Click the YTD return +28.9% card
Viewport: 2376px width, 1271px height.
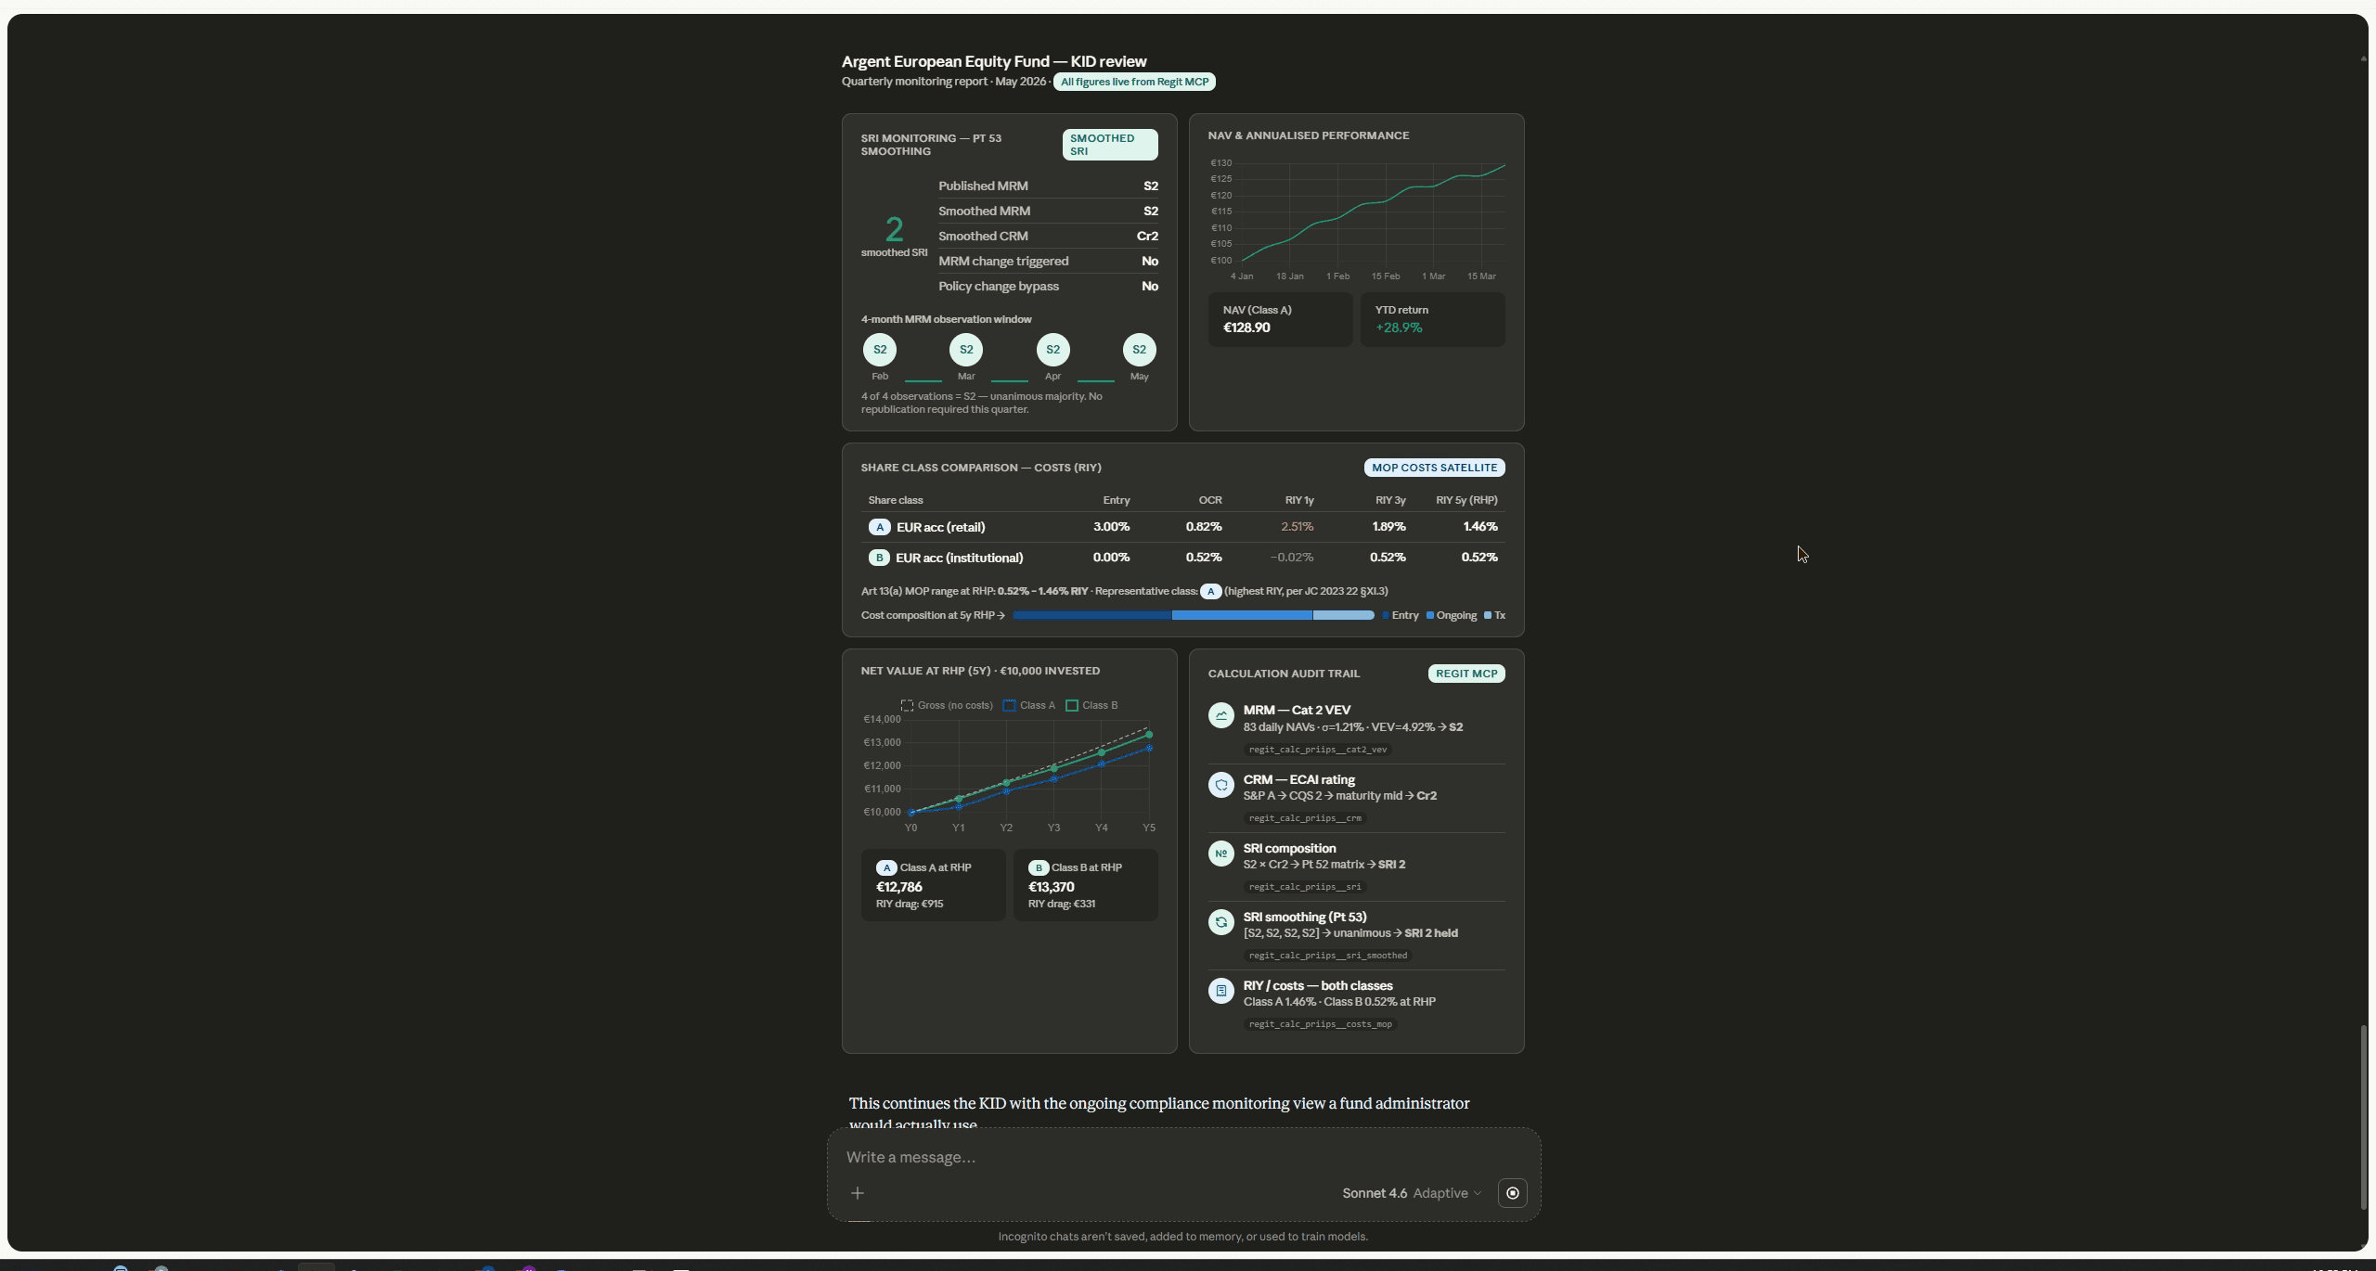[1433, 320]
